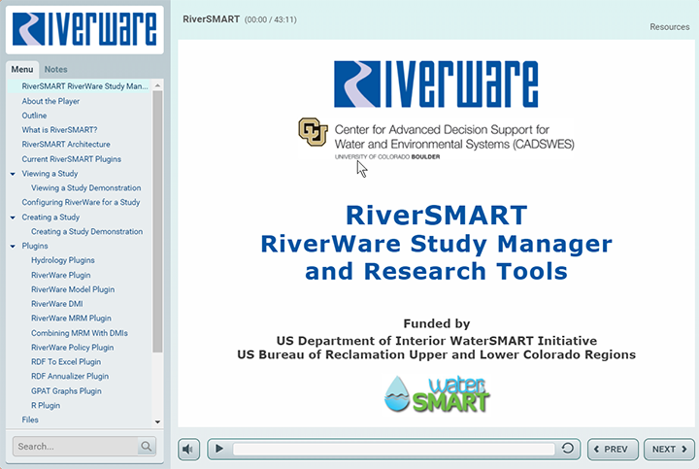Select Configuring RiverWare for a Study
The width and height of the screenshot is (699, 469).
tap(81, 202)
